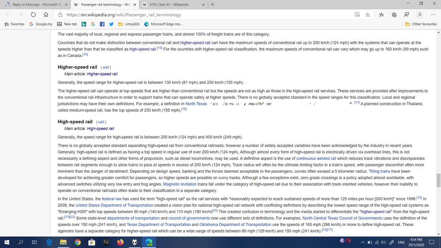
Task: Launch Google Chrome from taskbar
Action: (x=78, y=242)
